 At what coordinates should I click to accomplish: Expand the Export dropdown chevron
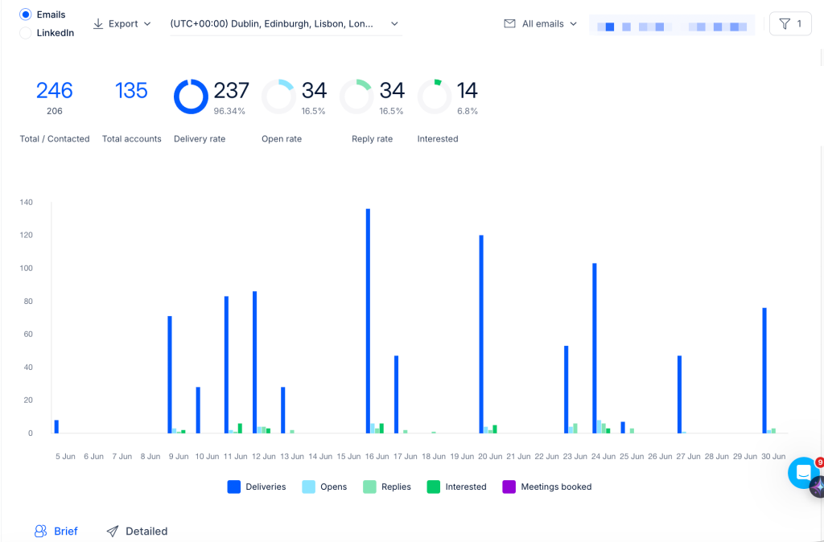pyautogui.click(x=147, y=23)
